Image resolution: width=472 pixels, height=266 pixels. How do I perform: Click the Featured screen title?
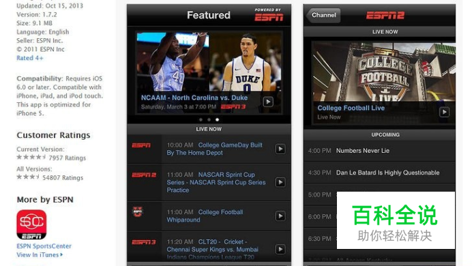209,15
